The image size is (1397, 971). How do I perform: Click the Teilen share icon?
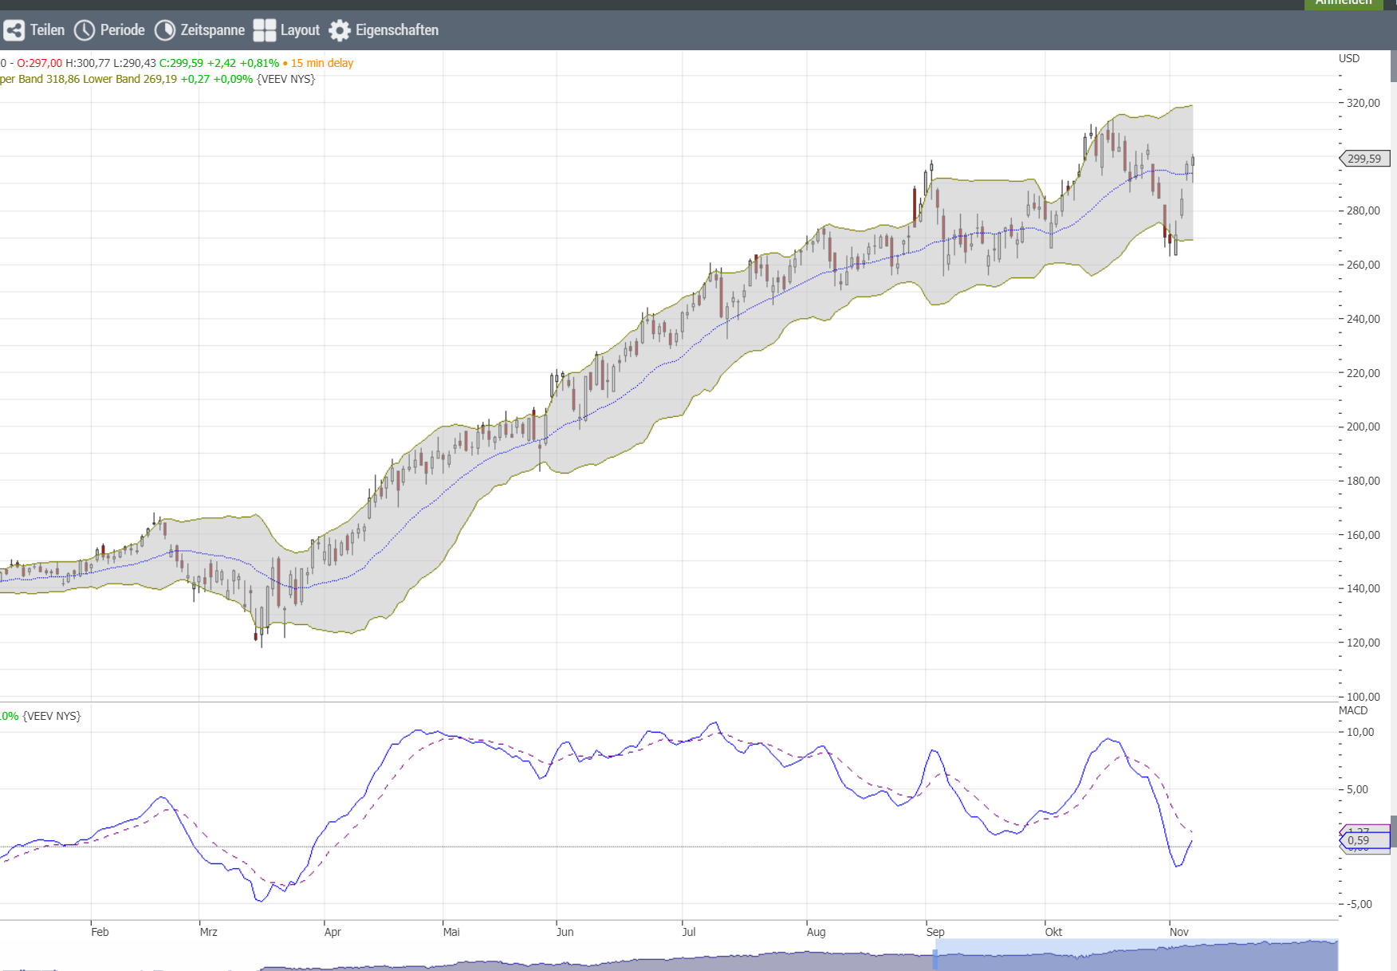(14, 30)
